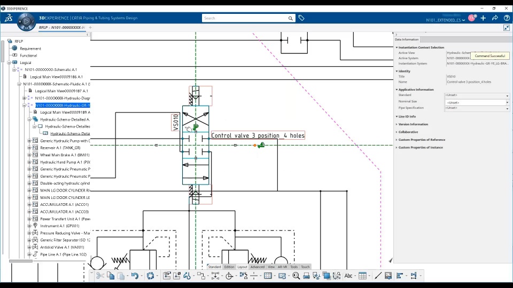Switch to the Standard toolbar tab
The image size is (513, 288).
point(215,267)
